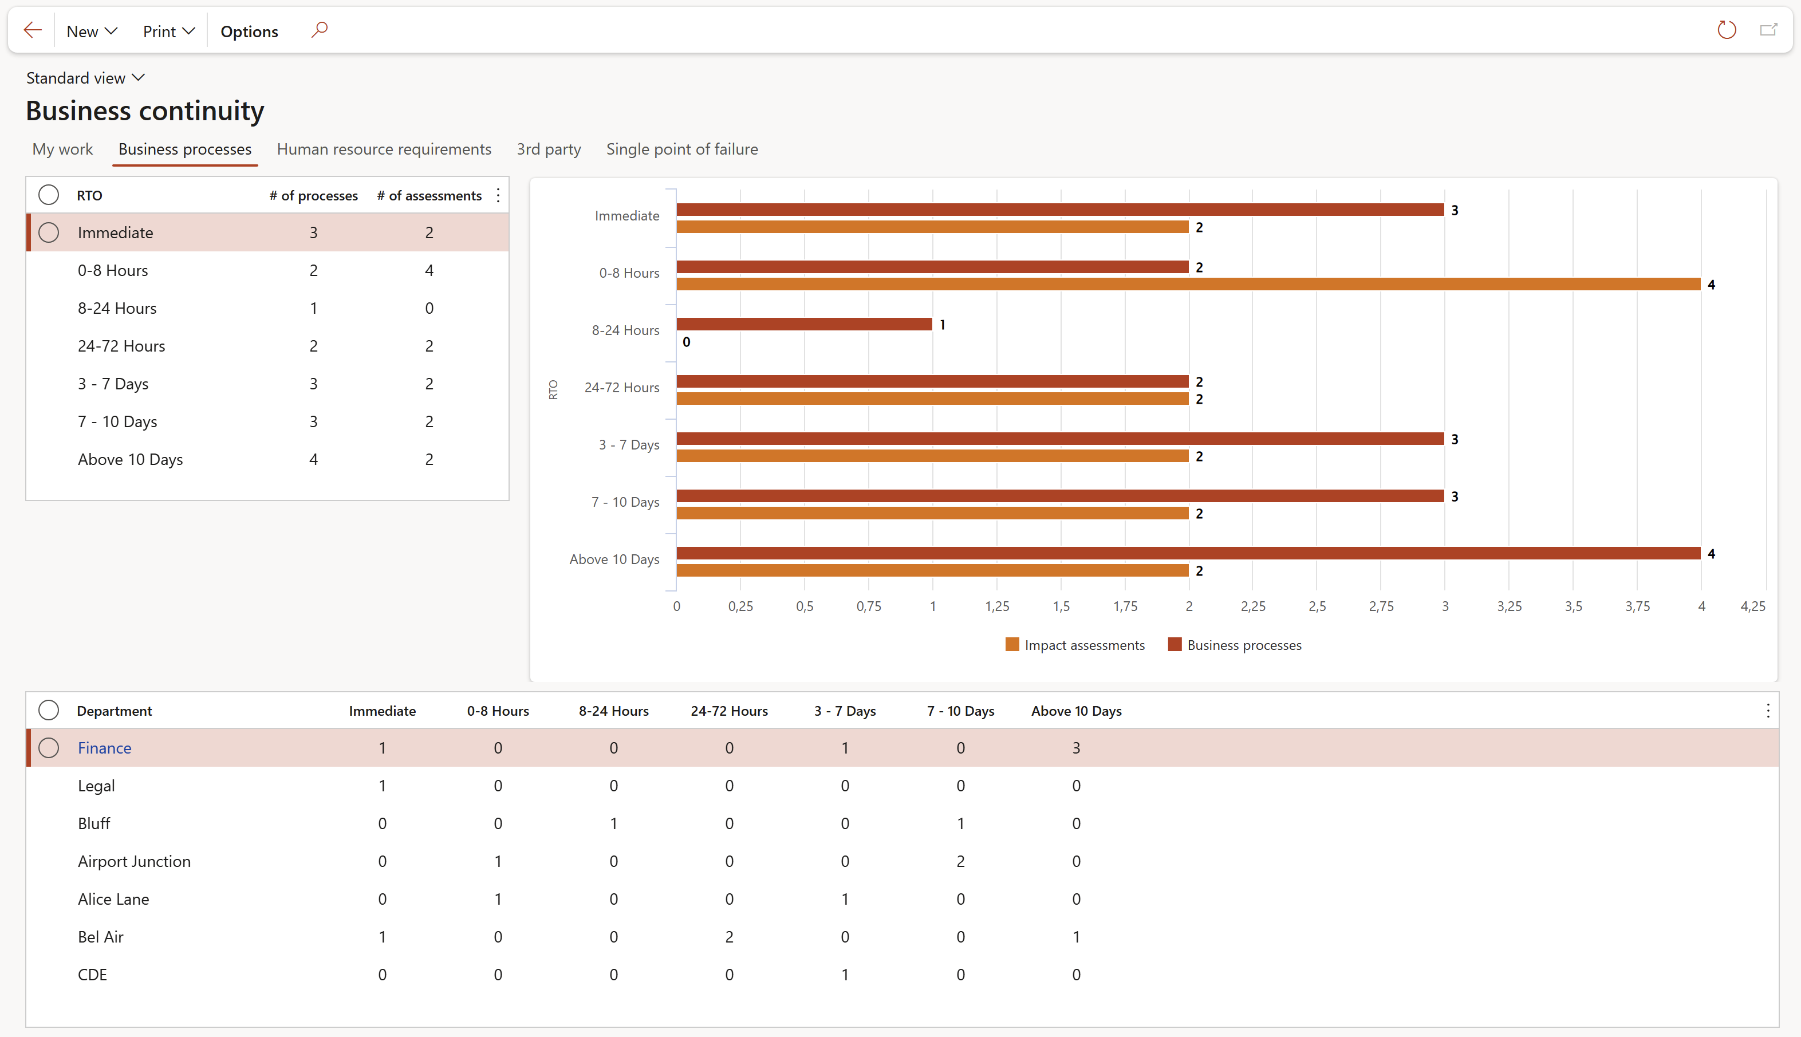Switch to Human resource requirements tab
The height and width of the screenshot is (1037, 1801).
[384, 149]
